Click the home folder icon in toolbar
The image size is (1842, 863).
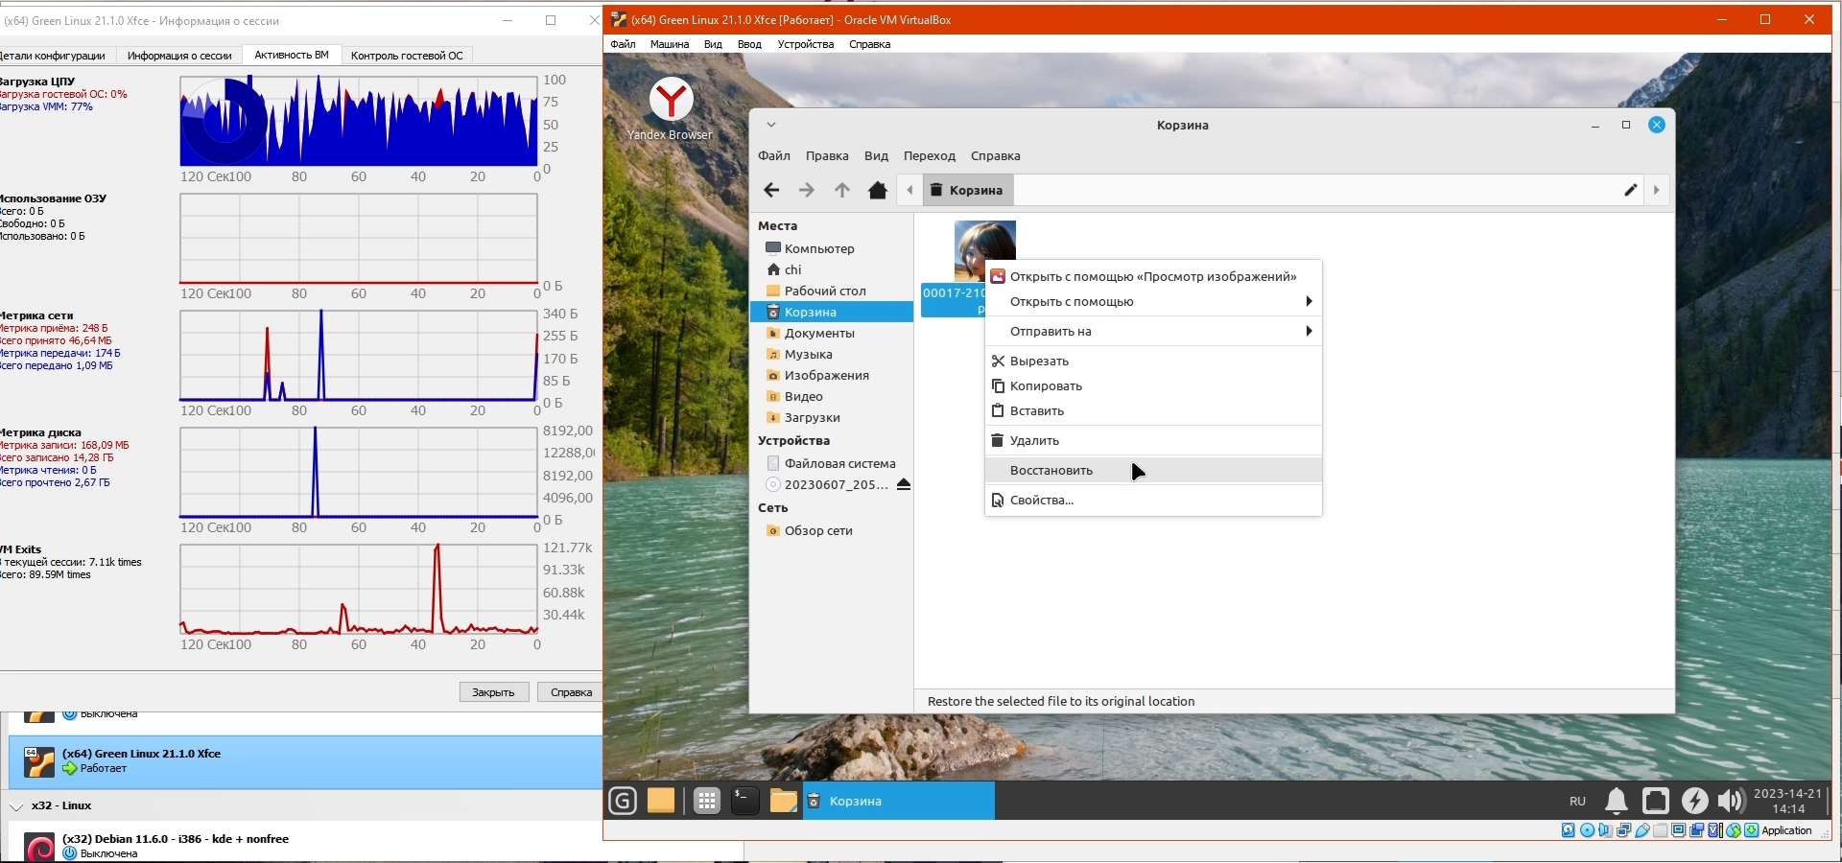(877, 190)
